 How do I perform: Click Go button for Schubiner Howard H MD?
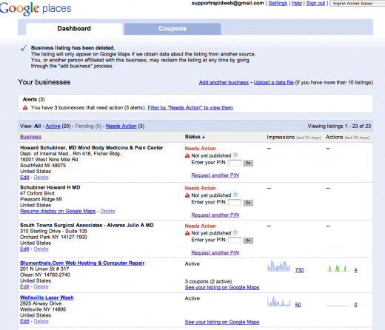pyautogui.click(x=248, y=203)
